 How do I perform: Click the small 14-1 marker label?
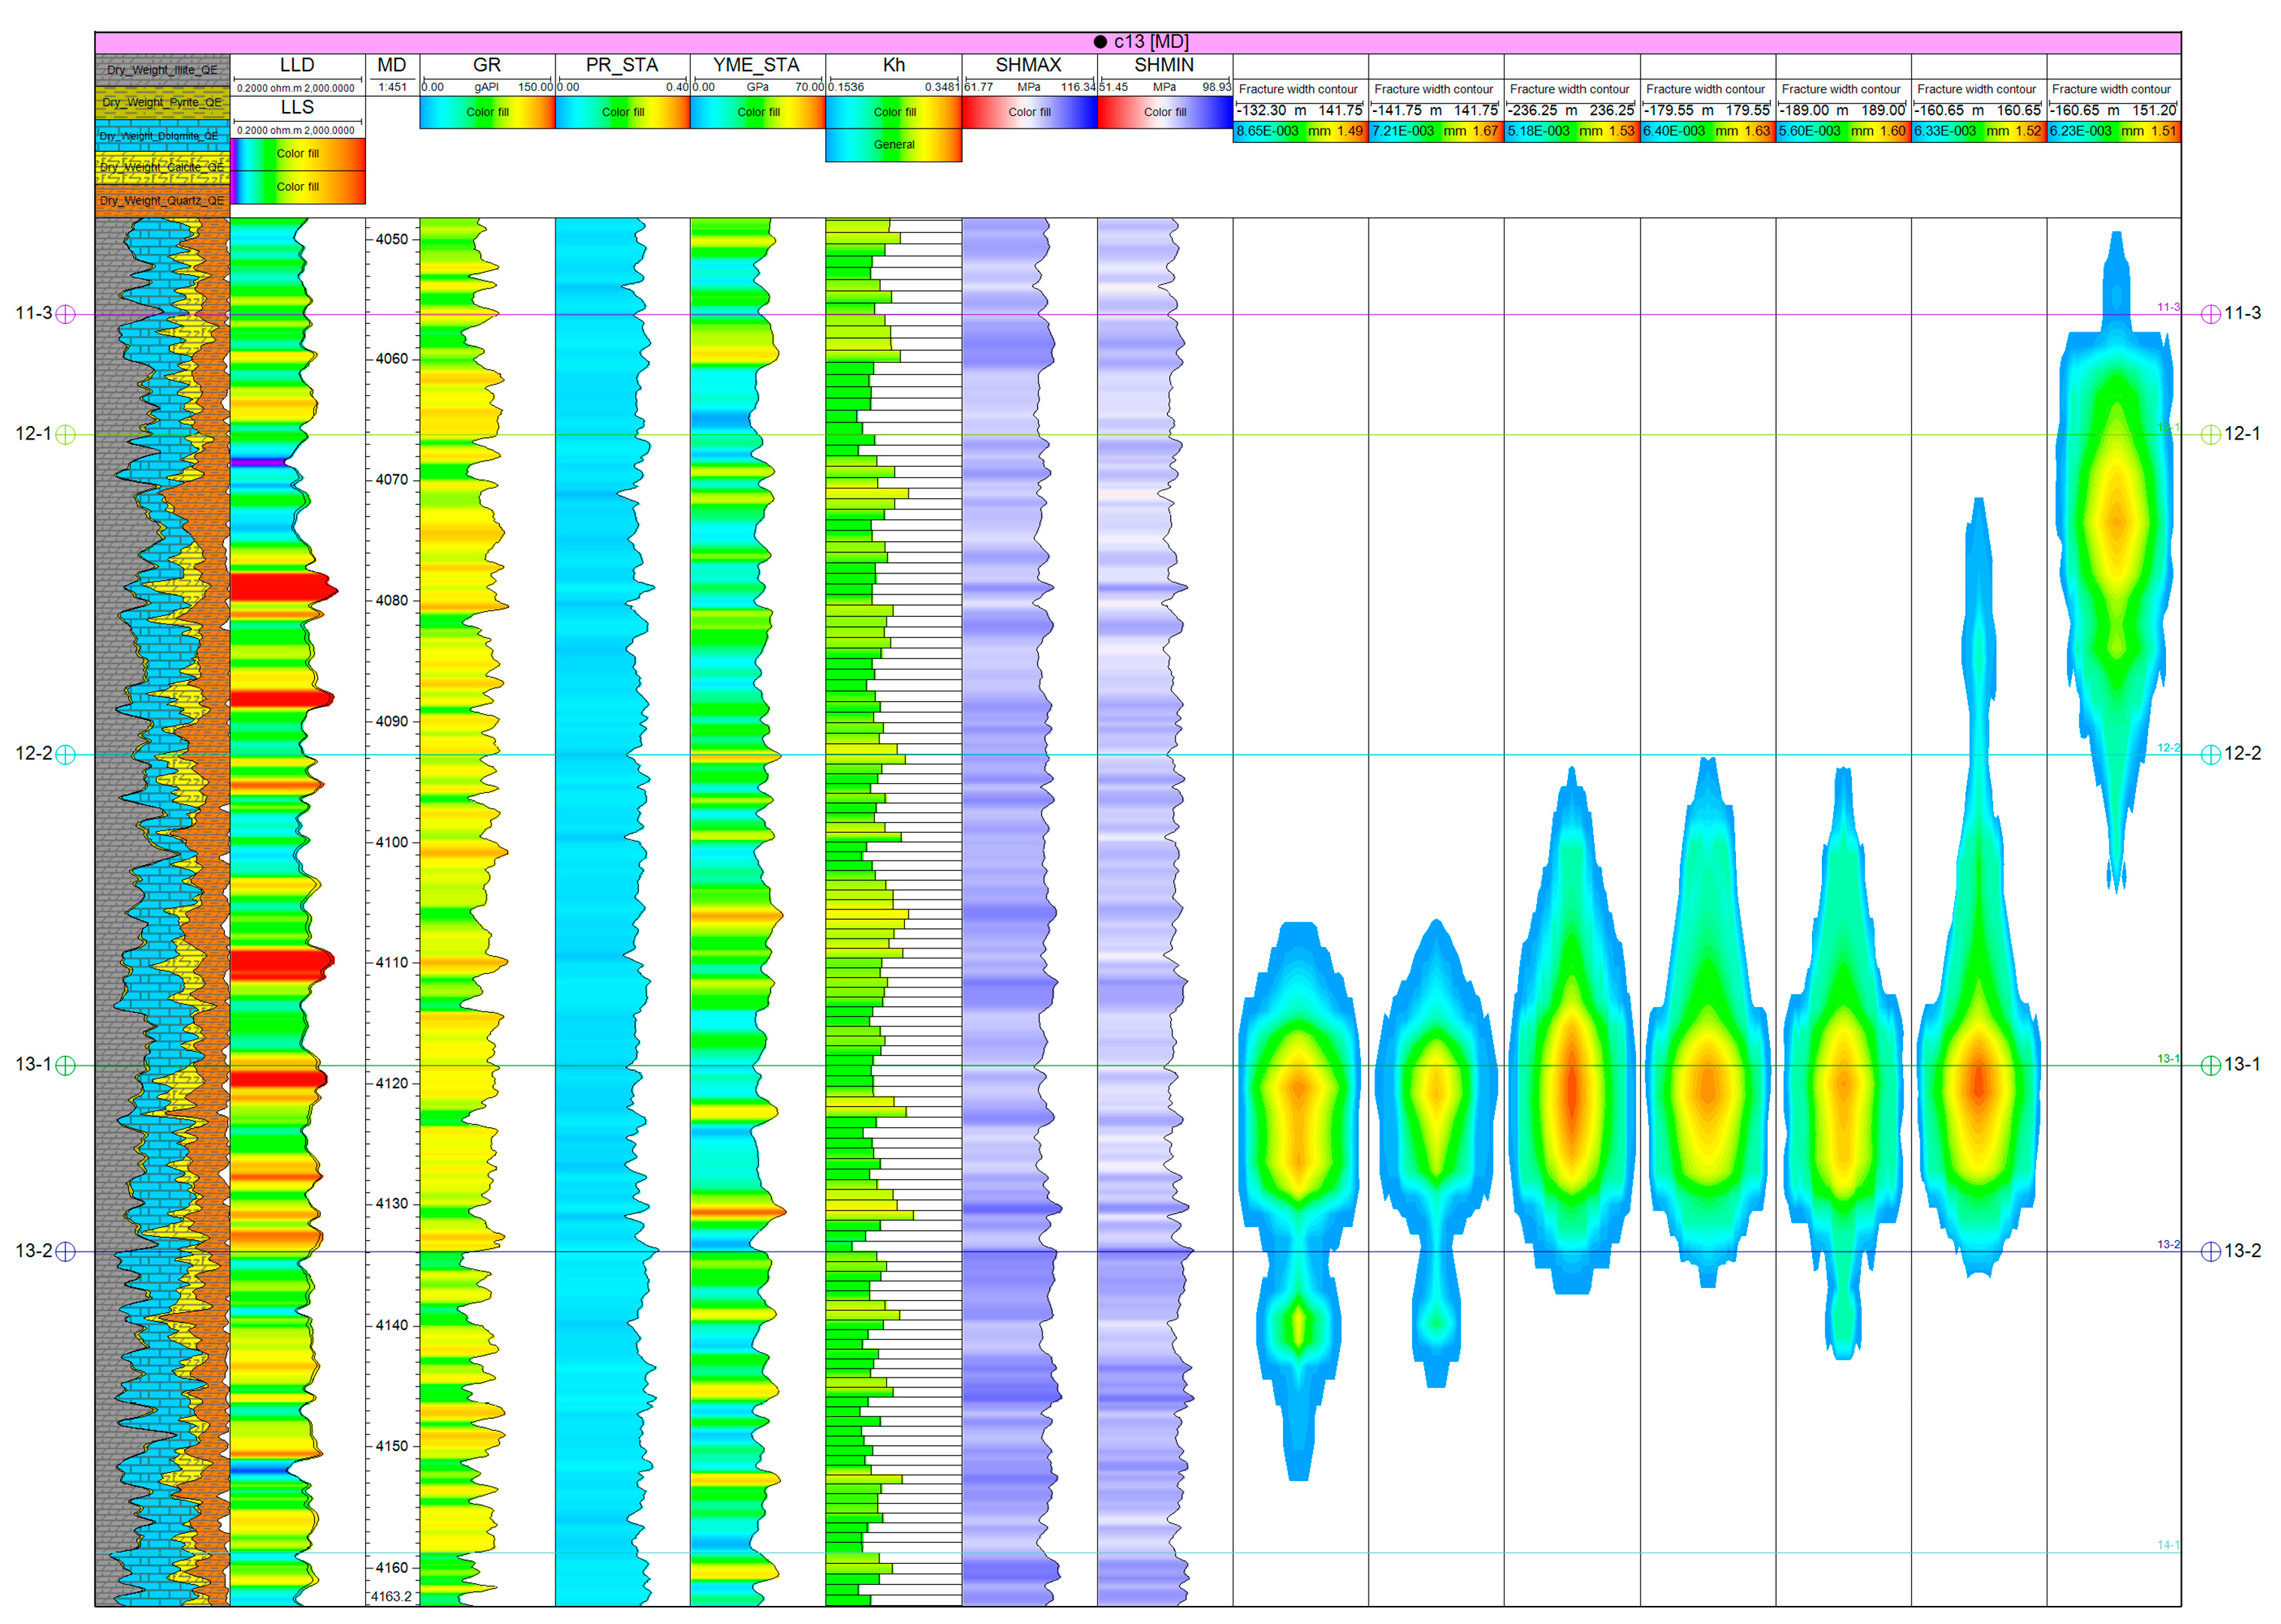(x=2167, y=1546)
